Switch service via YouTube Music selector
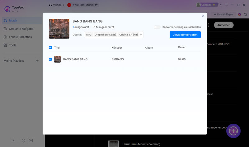The height and width of the screenshot is (147, 249). click(x=82, y=5)
